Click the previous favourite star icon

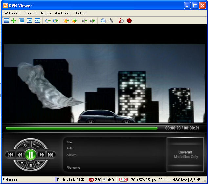coord(66,21)
